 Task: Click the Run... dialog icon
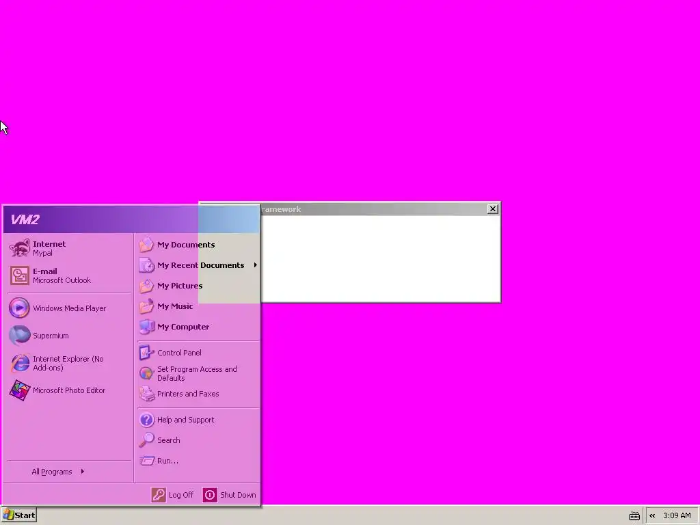(146, 461)
